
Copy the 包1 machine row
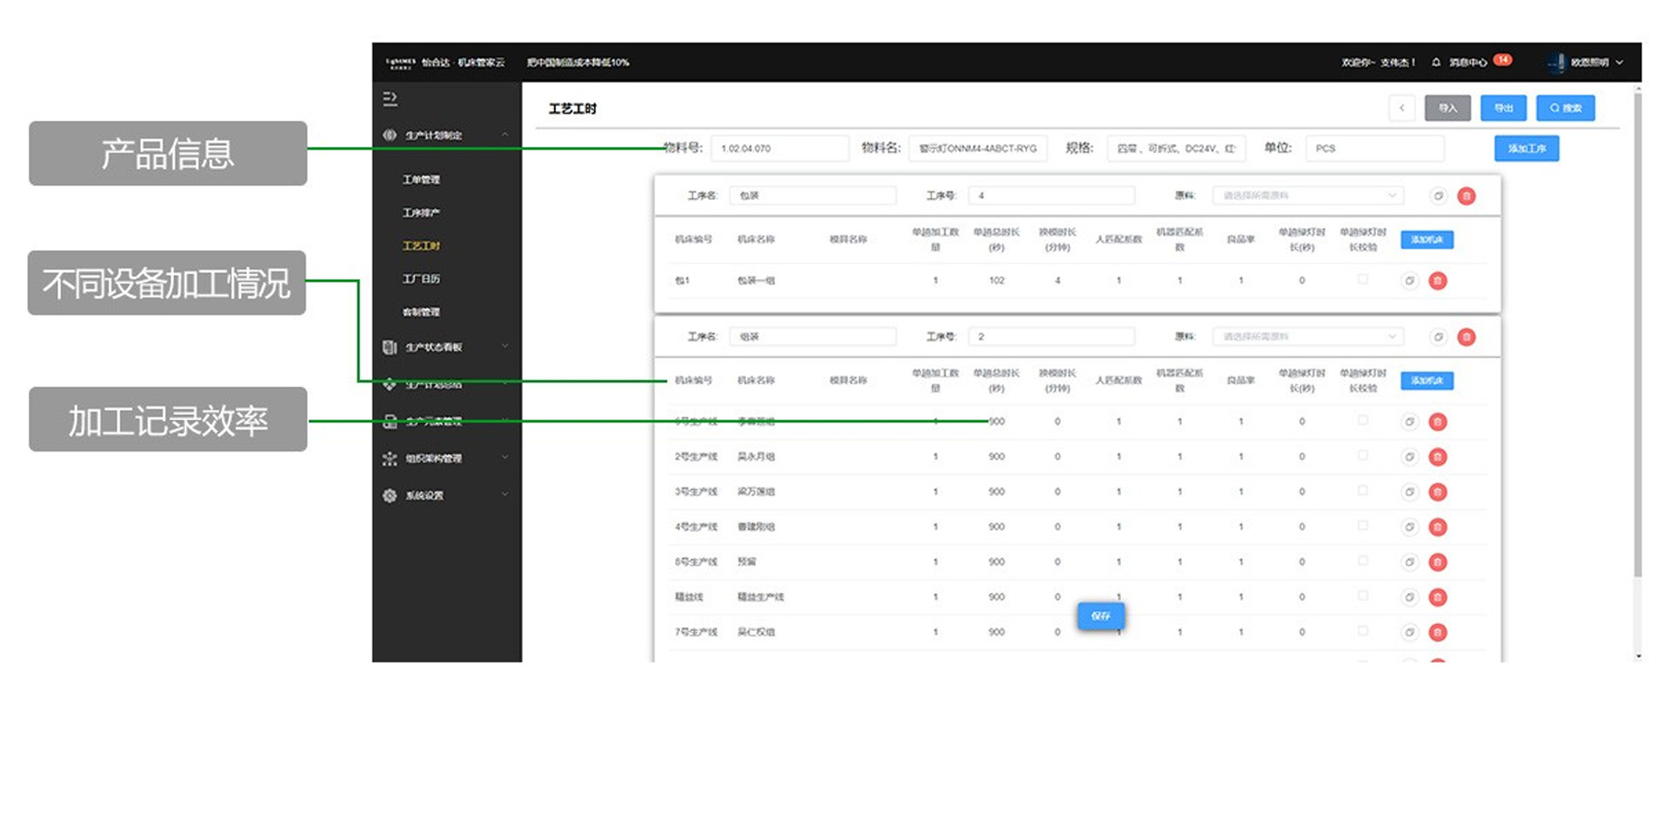[x=1409, y=281]
